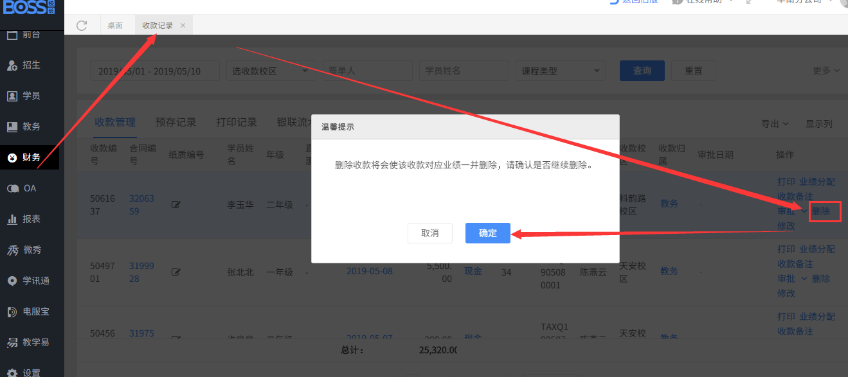Click the refresh icon beside tabs
The height and width of the screenshot is (377, 848).
[82, 26]
